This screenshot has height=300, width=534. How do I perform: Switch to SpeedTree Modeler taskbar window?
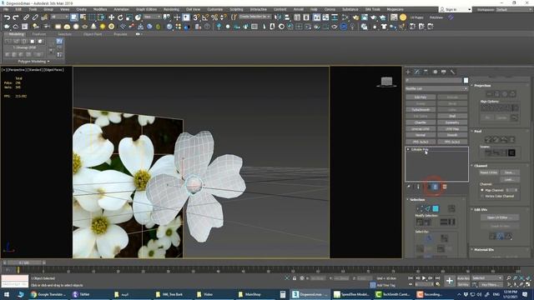tap(351, 294)
